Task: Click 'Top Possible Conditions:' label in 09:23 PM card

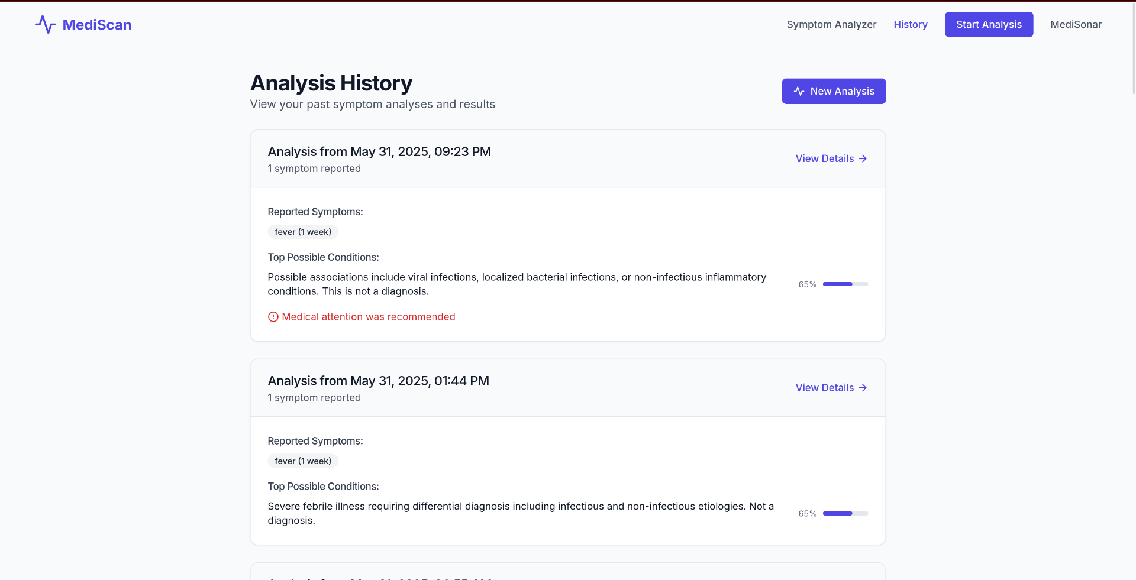Action: [x=324, y=257]
